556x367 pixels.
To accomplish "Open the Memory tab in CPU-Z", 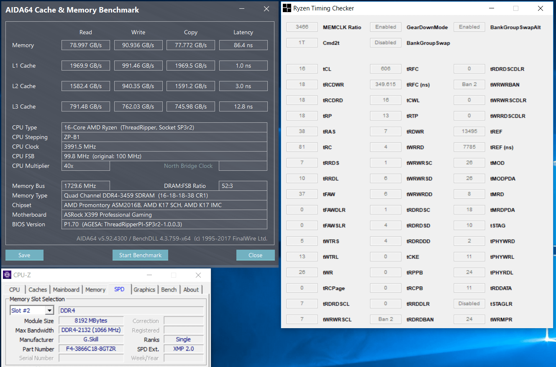I will point(95,289).
